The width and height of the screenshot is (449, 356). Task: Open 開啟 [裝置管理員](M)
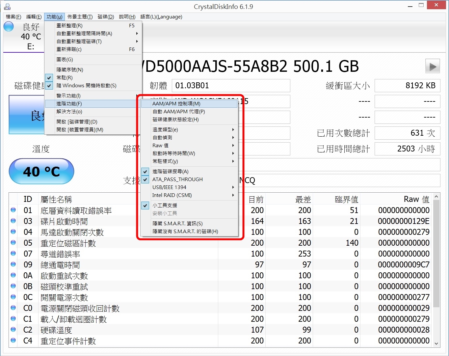pyautogui.click(x=93, y=130)
